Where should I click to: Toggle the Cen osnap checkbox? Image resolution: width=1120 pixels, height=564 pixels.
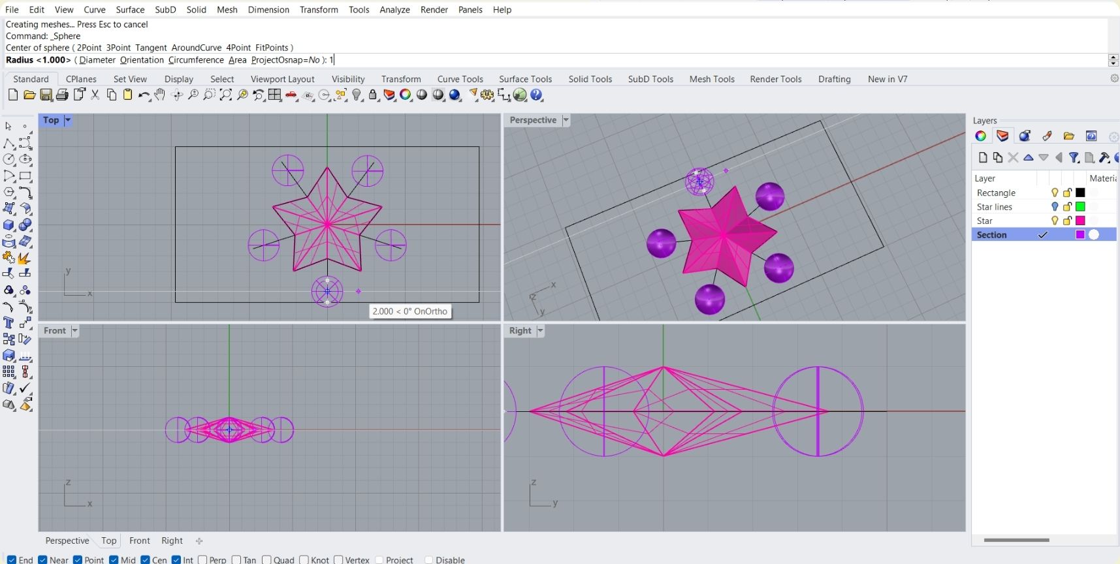pos(145,559)
